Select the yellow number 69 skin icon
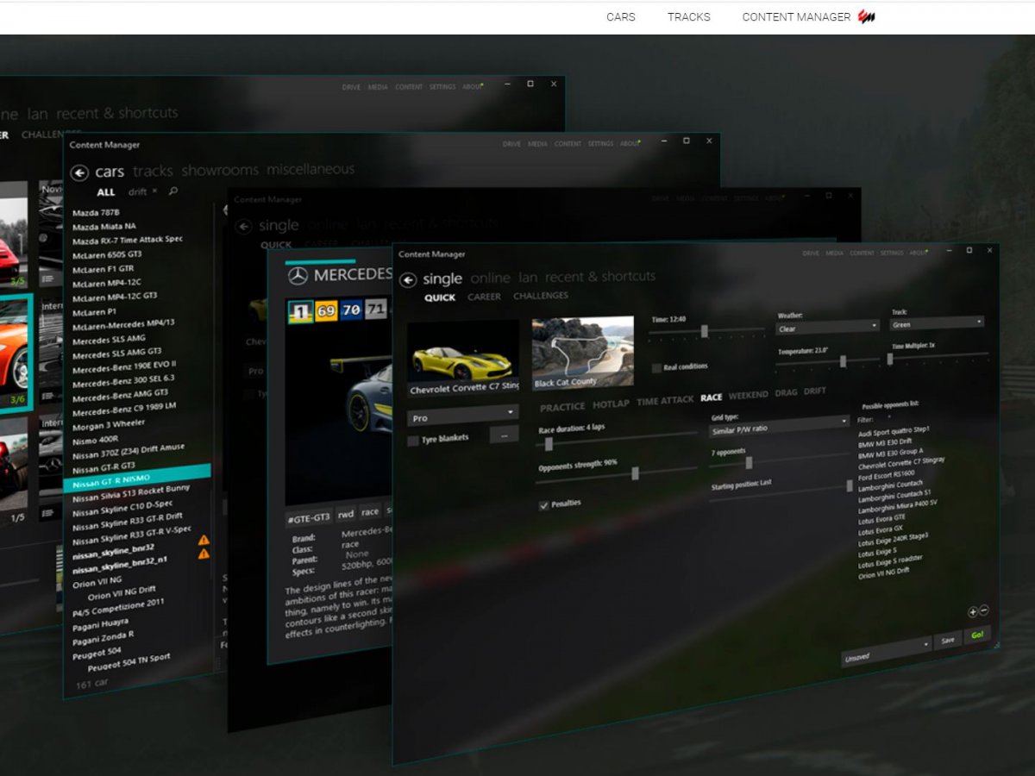The width and height of the screenshot is (1035, 776). point(326,310)
